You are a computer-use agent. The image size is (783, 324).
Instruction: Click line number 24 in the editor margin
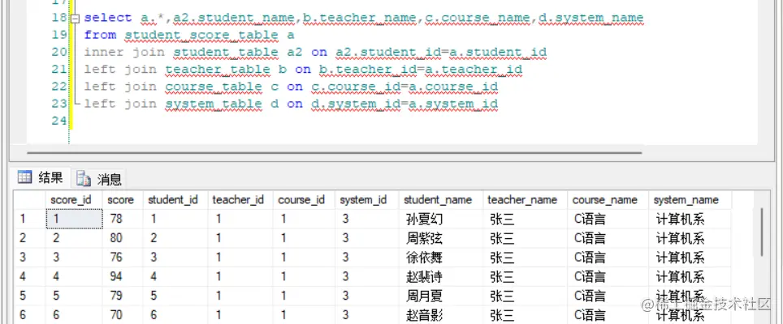pyautogui.click(x=59, y=121)
